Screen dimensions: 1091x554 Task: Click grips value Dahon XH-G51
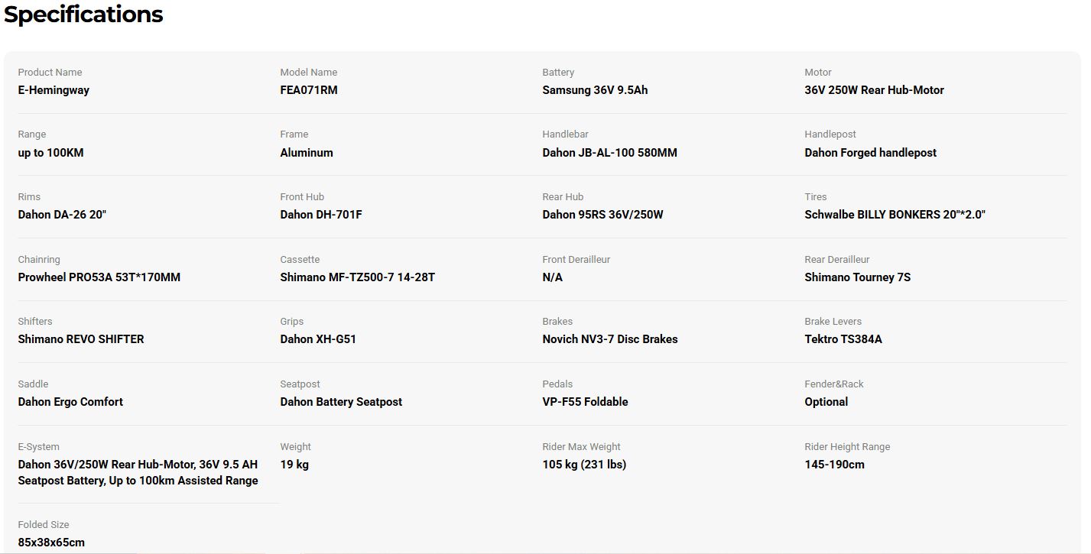(318, 339)
